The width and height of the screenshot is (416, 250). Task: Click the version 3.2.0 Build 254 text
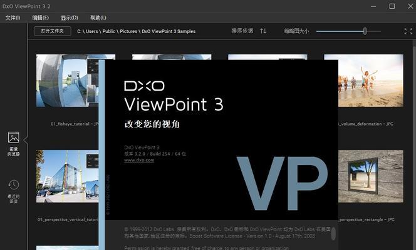[x=155, y=154]
